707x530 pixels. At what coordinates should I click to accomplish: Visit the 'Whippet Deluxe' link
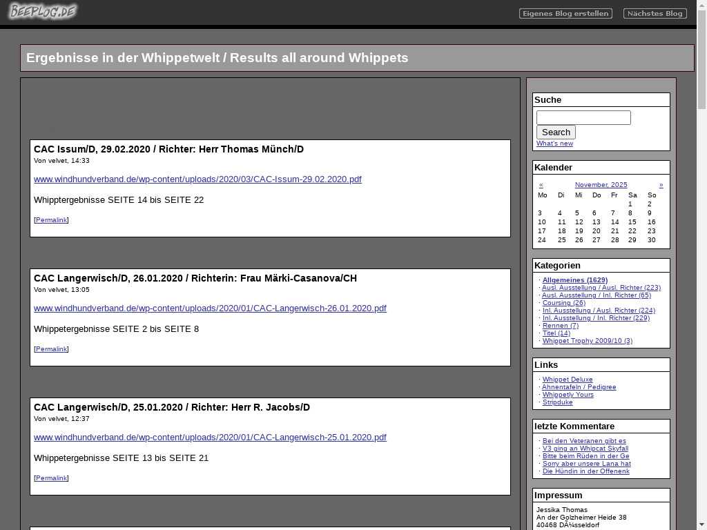[568, 380]
